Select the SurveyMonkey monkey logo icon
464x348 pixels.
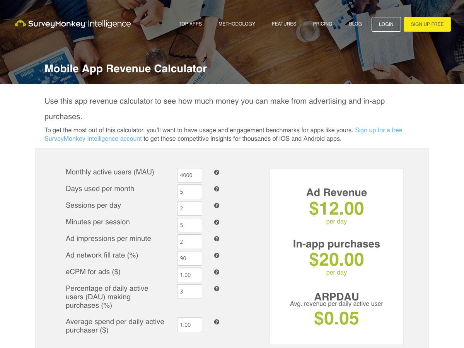click(19, 24)
